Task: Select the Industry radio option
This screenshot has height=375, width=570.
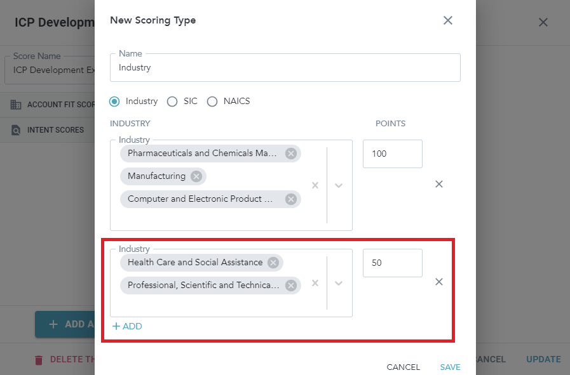Action: tap(115, 102)
